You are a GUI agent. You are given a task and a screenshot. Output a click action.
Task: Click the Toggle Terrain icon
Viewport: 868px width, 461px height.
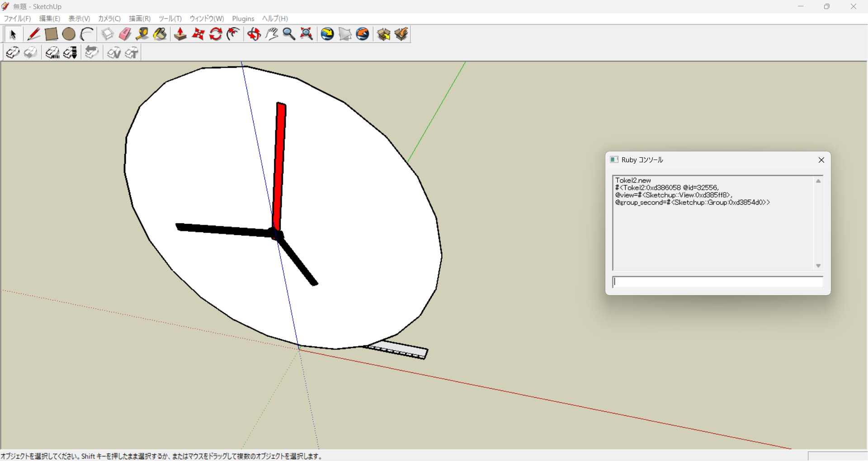pos(345,34)
